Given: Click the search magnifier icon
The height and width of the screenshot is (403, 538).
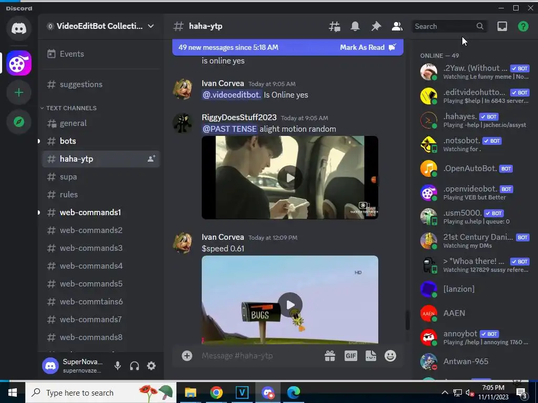Looking at the screenshot, I should click(480, 26).
